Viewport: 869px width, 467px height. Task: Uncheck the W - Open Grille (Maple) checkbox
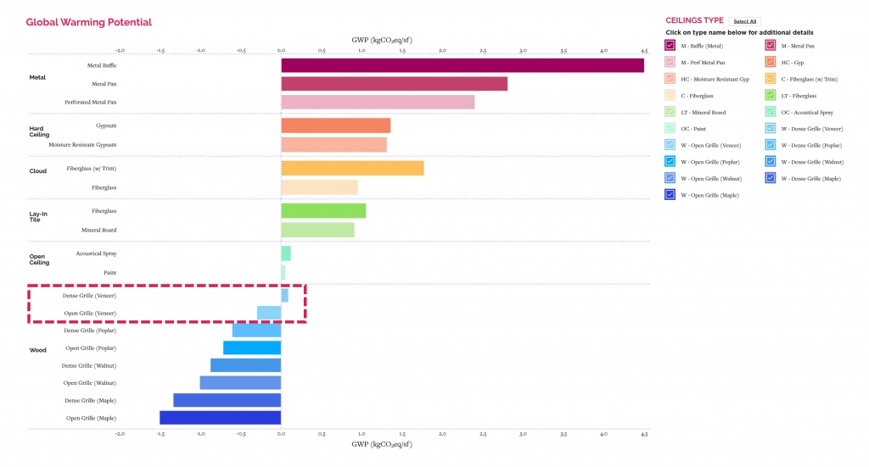tap(670, 194)
